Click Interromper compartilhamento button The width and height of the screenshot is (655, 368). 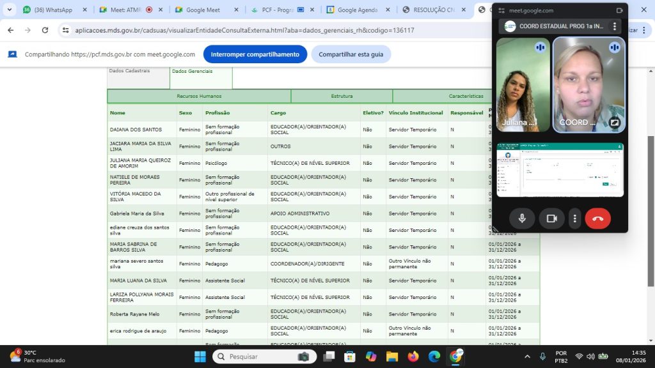(x=255, y=54)
